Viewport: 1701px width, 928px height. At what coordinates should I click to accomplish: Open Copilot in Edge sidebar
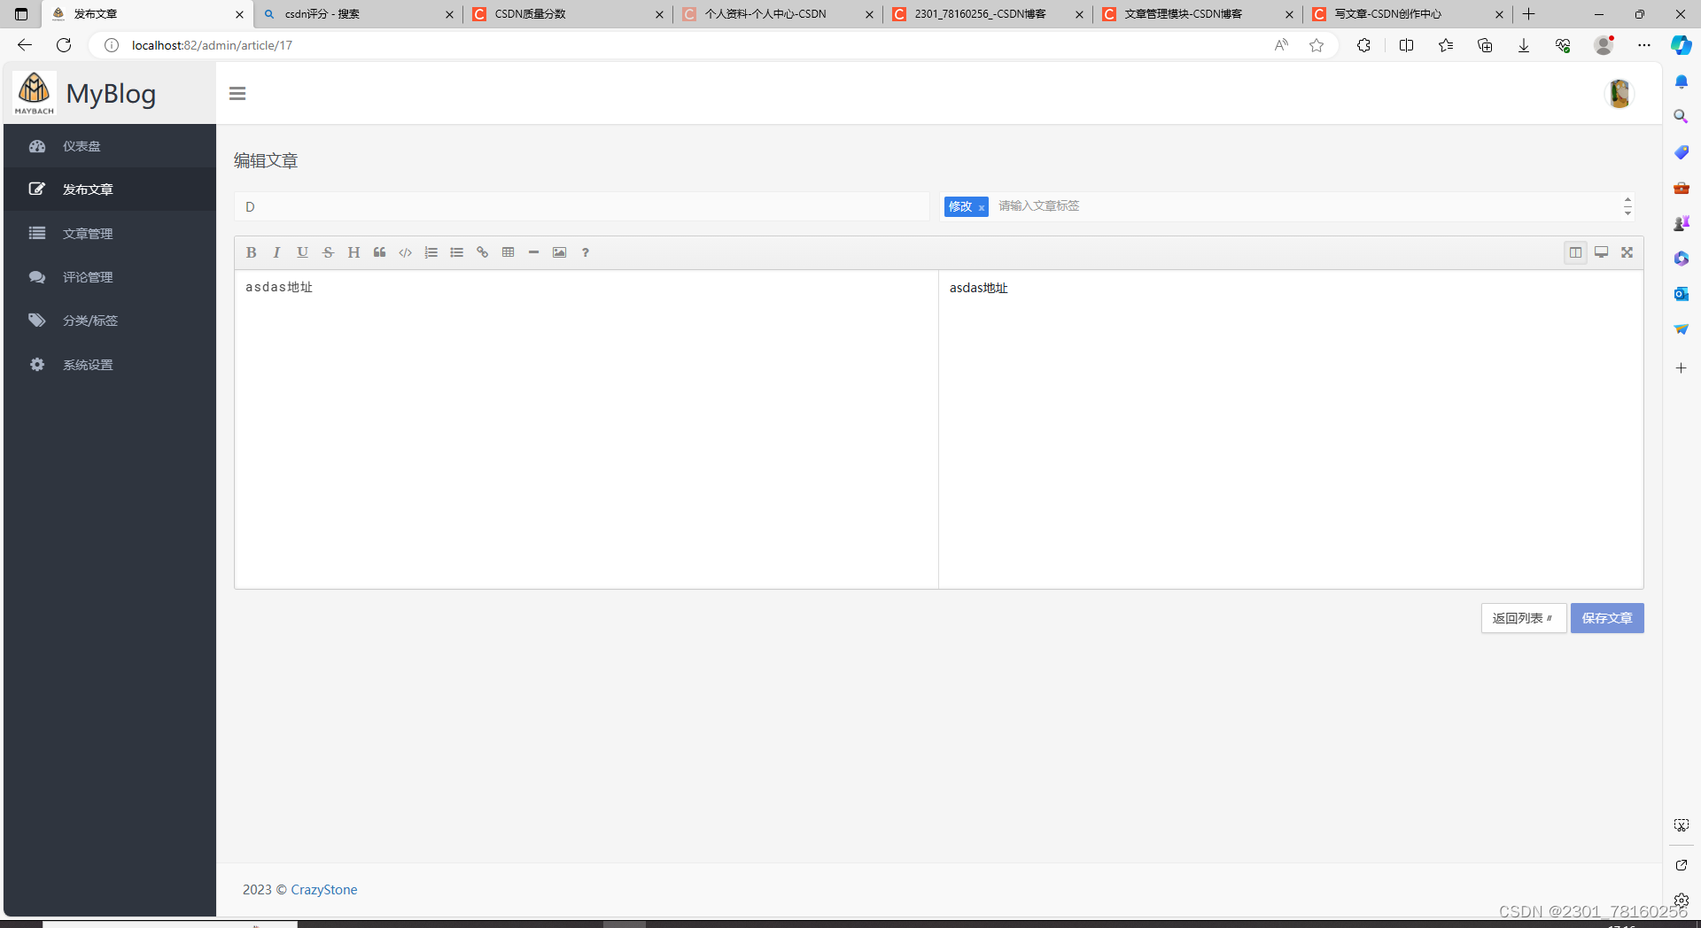[x=1681, y=45]
